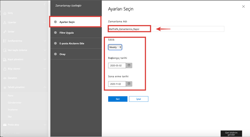The height and width of the screenshot is (137, 250).
Task: Click the İzinler sidebar label
Action: (x=11, y=32)
